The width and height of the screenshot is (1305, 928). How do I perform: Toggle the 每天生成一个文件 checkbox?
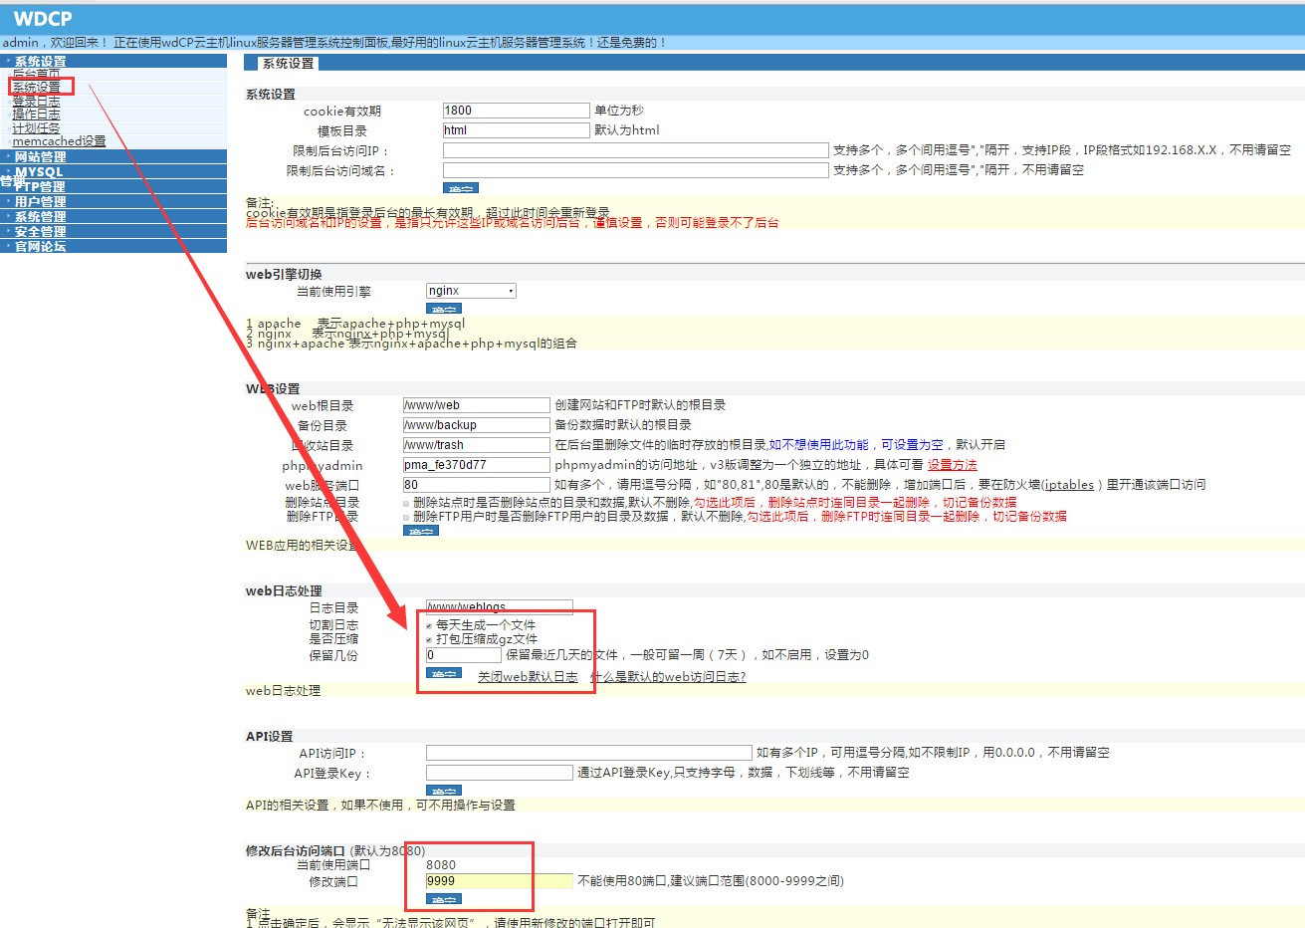429,625
